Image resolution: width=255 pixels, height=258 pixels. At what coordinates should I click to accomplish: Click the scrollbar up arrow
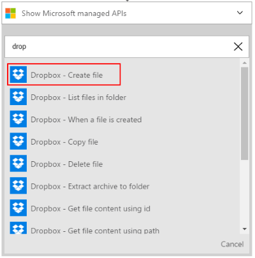245,63
